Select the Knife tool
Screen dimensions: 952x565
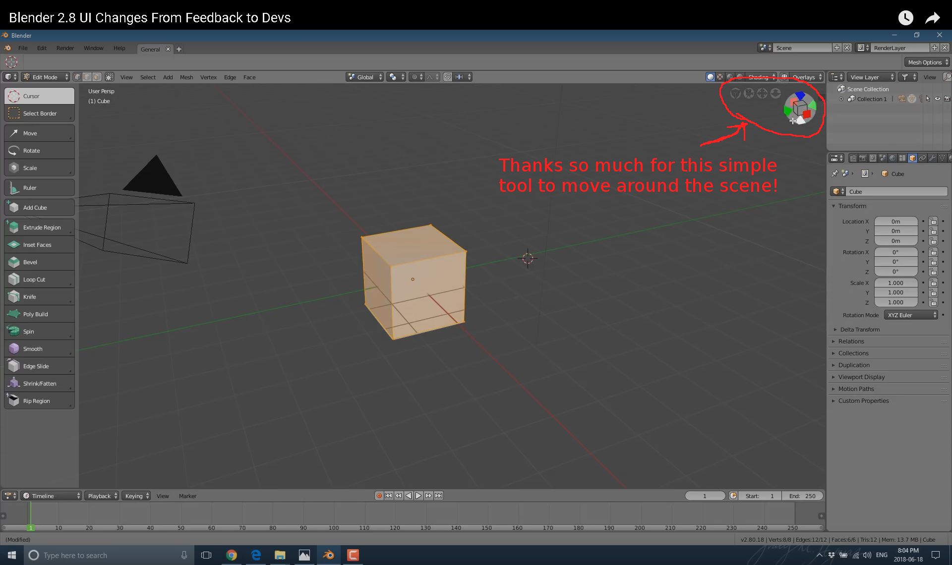[x=39, y=297]
